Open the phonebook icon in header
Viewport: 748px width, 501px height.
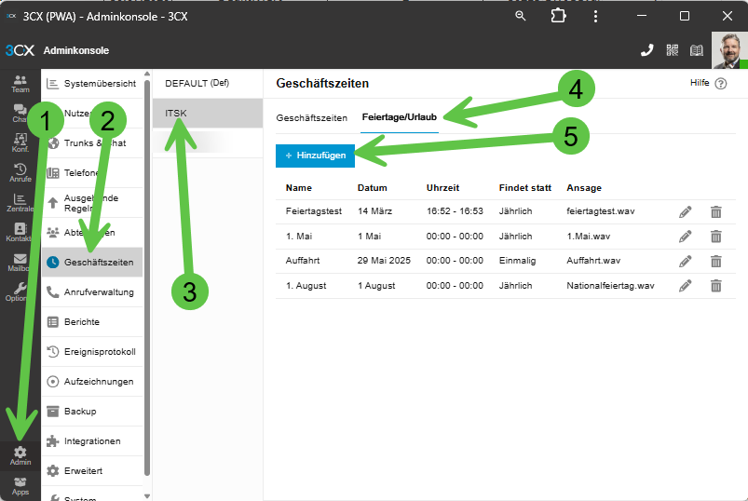click(697, 50)
